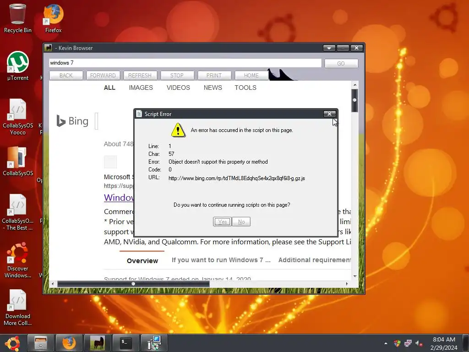Click the warning icon in Script Error dialog
Screen dimensions: 469x352
click(178, 130)
